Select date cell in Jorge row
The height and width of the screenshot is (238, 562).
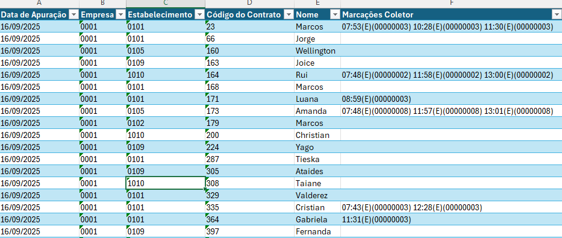click(39, 39)
